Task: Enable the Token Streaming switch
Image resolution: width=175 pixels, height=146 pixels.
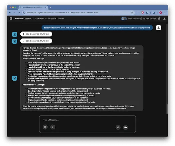Action: 124,19
